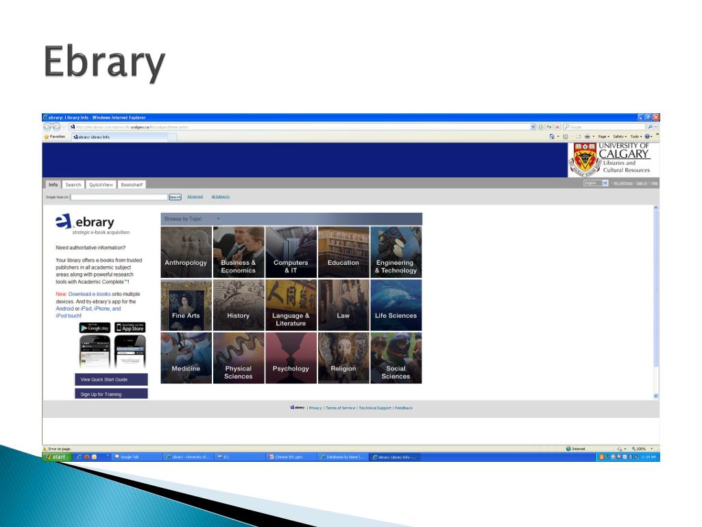Switch to the Databases by Name taskbar window
The image size is (702, 527).
tap(343, 457)
